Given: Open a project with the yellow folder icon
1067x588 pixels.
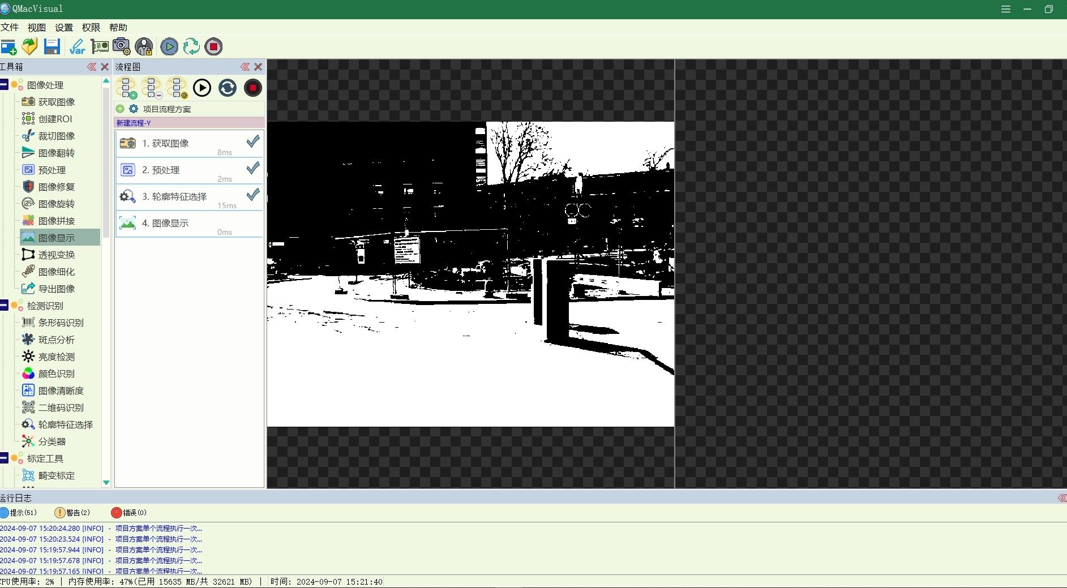Looking at the screenshot, I should [29, 46].
